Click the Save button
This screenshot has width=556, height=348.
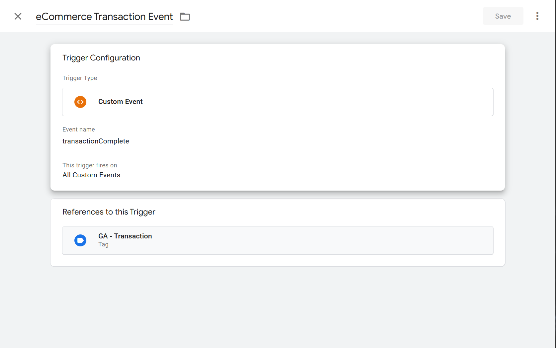(503, 16)
